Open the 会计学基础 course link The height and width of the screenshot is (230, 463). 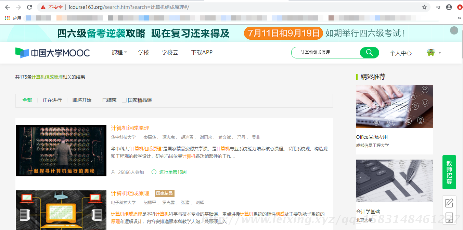[x=368, y=212]
